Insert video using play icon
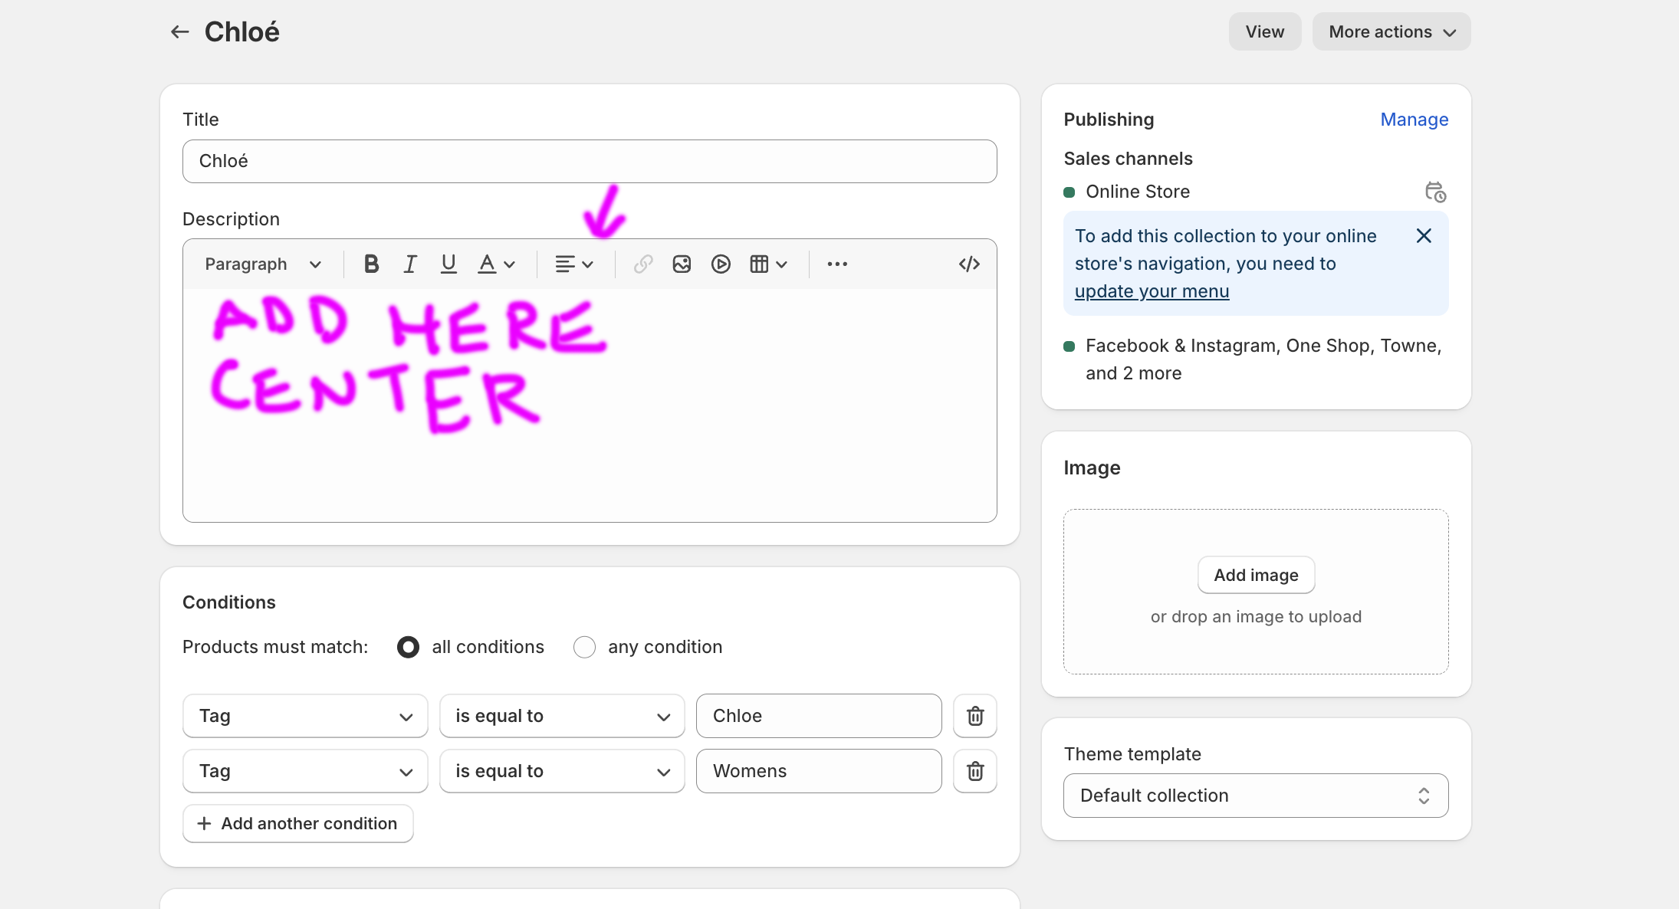The width and height of the screenshot is (1679, 909). 721,264
